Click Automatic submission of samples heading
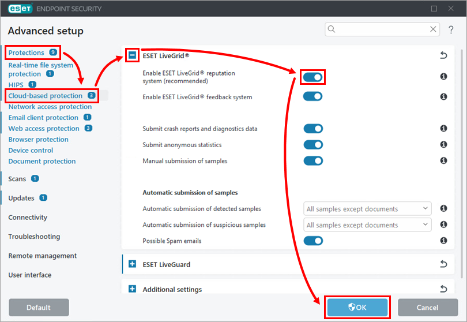Image resolution: width=467 pixels, height=322 pixels. [x=190, y=193]
